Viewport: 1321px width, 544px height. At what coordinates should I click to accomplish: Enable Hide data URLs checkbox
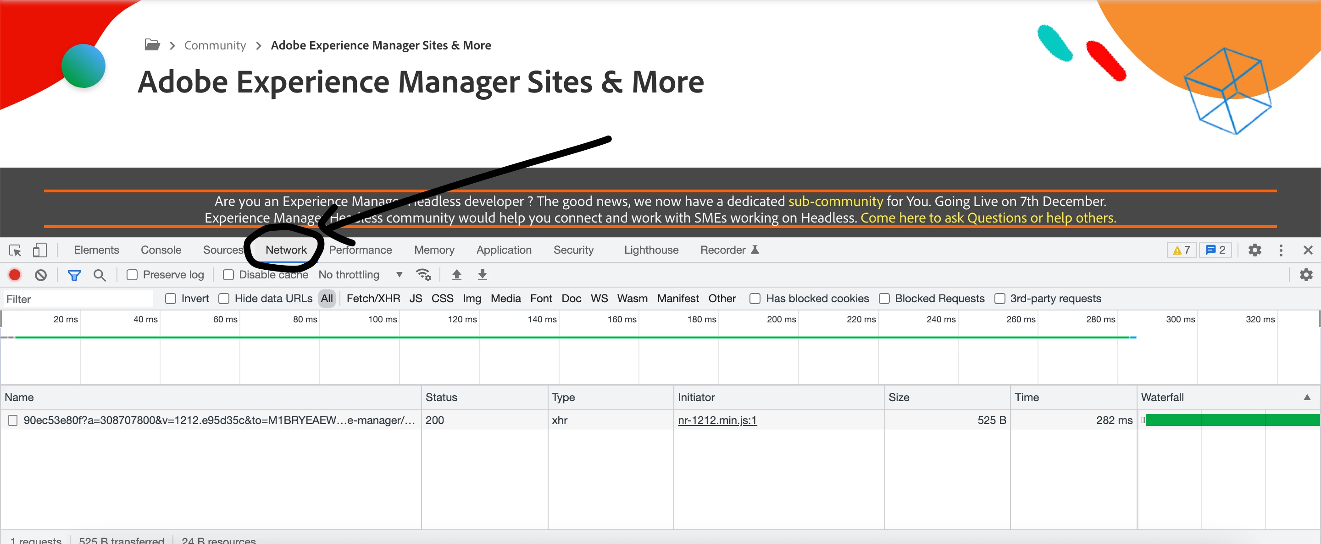coord(223,299)
